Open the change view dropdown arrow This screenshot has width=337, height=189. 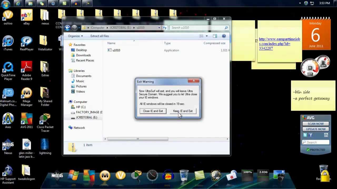tap(207, 36)
